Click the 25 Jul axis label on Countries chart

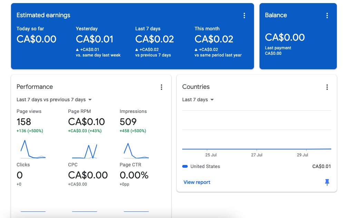coord(211,155)
